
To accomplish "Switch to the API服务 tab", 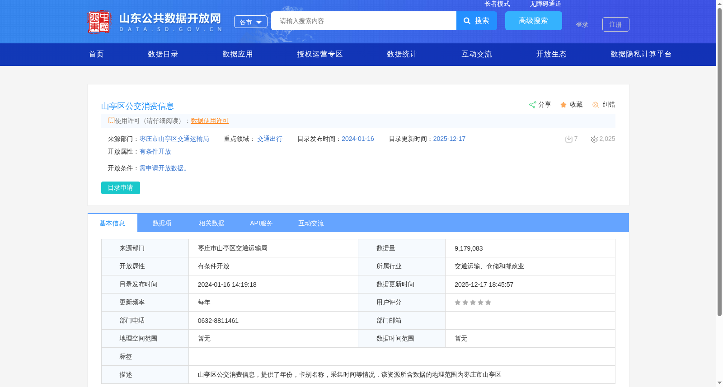I will (261, 223).
